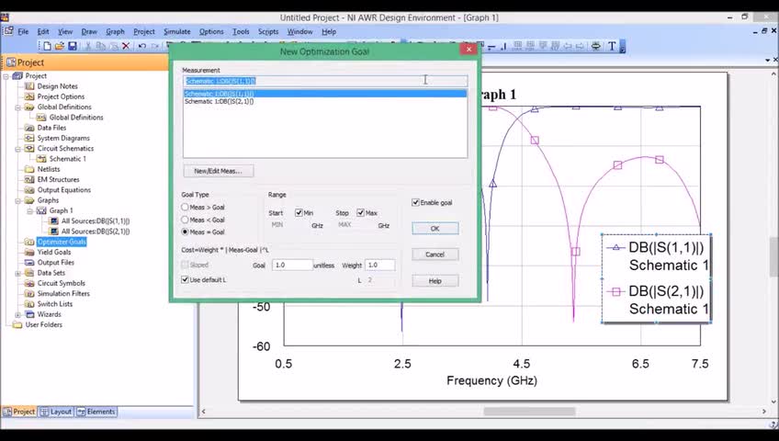The height and width of the screenshot is (441, 779).
Task: Click the Simulation Filters icon in tree
Action: pos(29,294)
